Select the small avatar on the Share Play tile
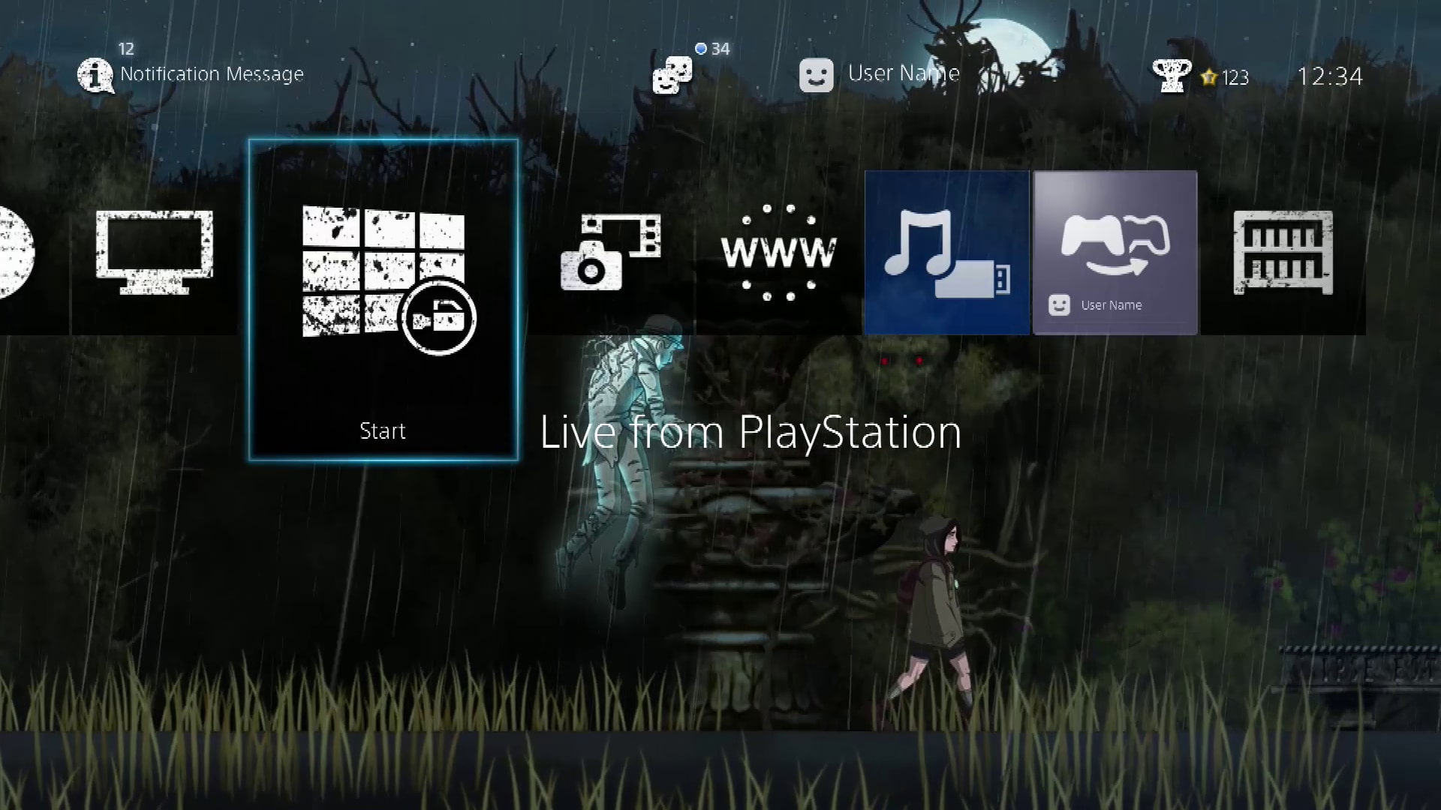1441x810 pixels. pyautogui.click(x=1059, y=305)
